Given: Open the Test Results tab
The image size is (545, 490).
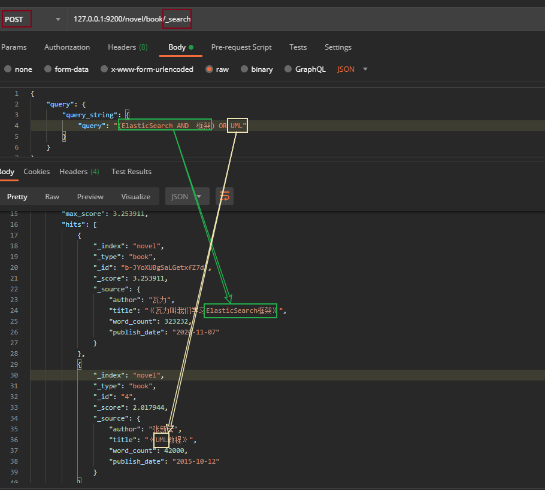Looking at the screenshot, I should (x=131, y=172).
